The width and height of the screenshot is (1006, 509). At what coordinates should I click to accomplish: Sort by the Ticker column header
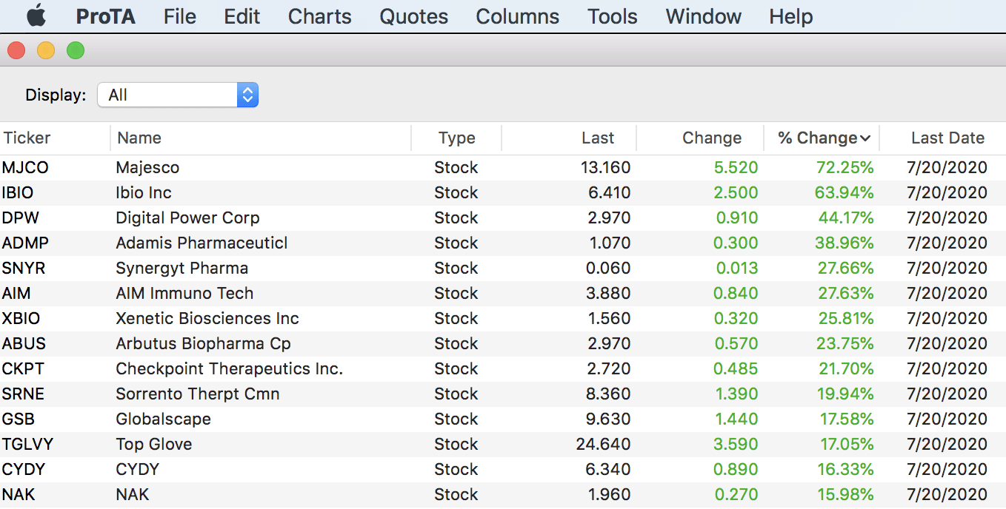[x=27, y=138]
